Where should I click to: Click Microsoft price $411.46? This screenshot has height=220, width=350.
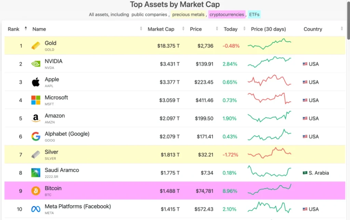[204, 100]
